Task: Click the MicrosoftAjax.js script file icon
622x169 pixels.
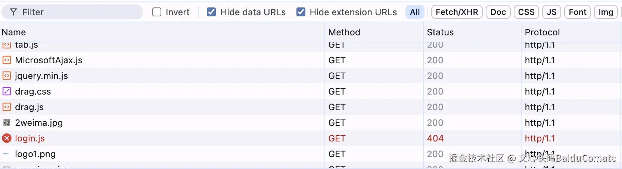Action: click(x=7, y=60)
